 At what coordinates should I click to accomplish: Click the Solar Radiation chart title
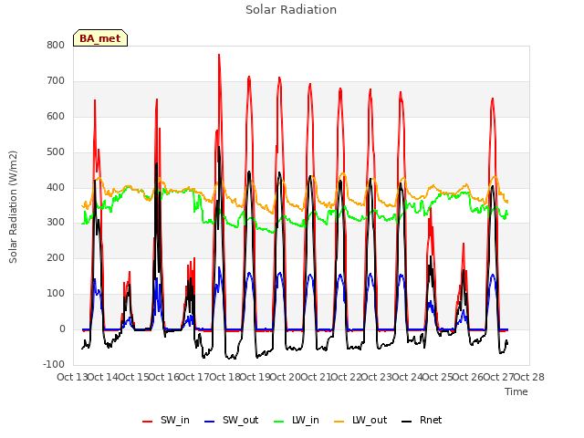pos(291,10)
